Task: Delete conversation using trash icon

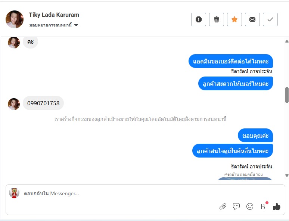Action: [217, 19]
